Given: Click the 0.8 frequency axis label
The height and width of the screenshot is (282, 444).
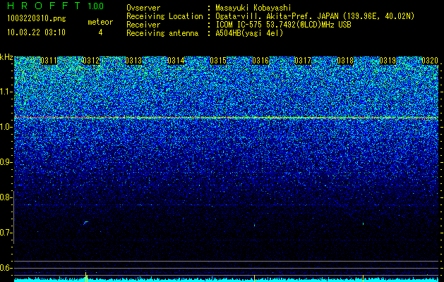Looking at the screenshot, I should pos(5,197).
